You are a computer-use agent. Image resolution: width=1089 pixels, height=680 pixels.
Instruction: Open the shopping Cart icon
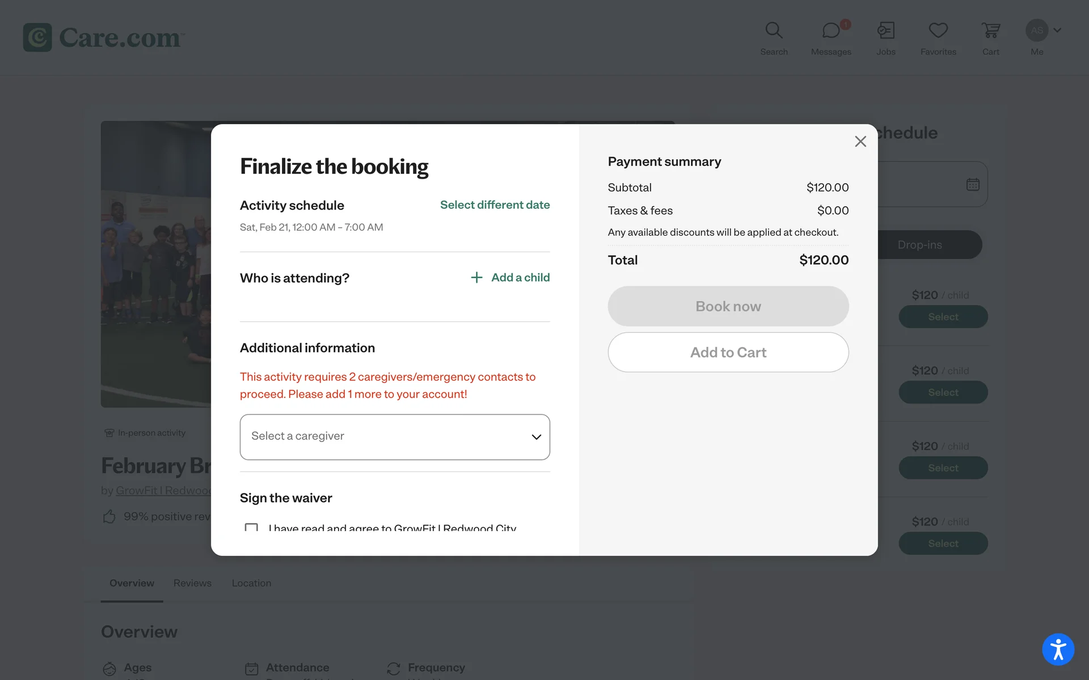coord(990,31)
